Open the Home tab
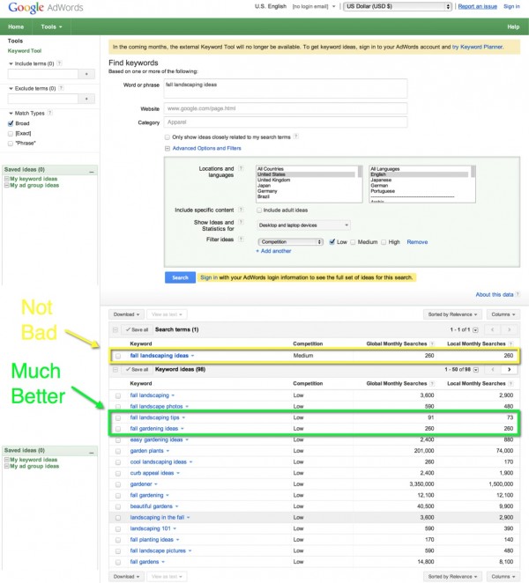Image resolution: width=529 pixels, height=583 pixels. click(16, 26)
